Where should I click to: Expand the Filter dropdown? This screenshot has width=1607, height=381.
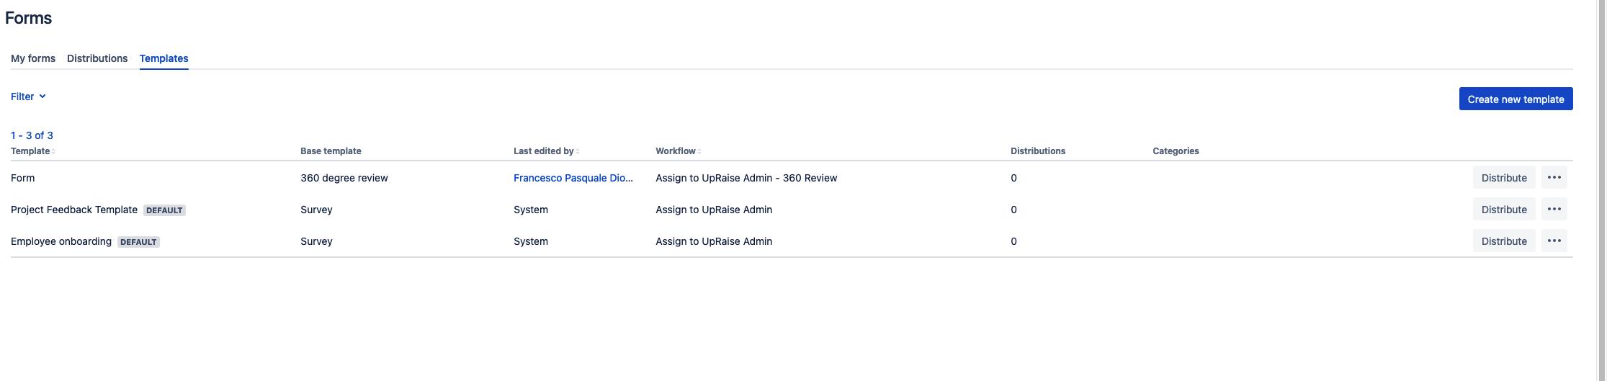pyautogui.click(x=28, y=97)
